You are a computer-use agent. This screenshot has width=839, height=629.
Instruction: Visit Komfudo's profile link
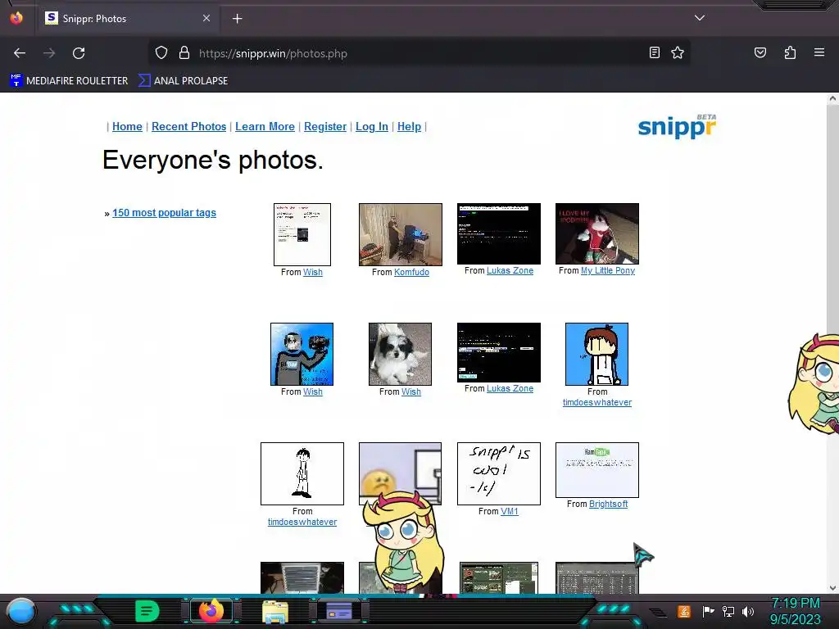point(411,272)
